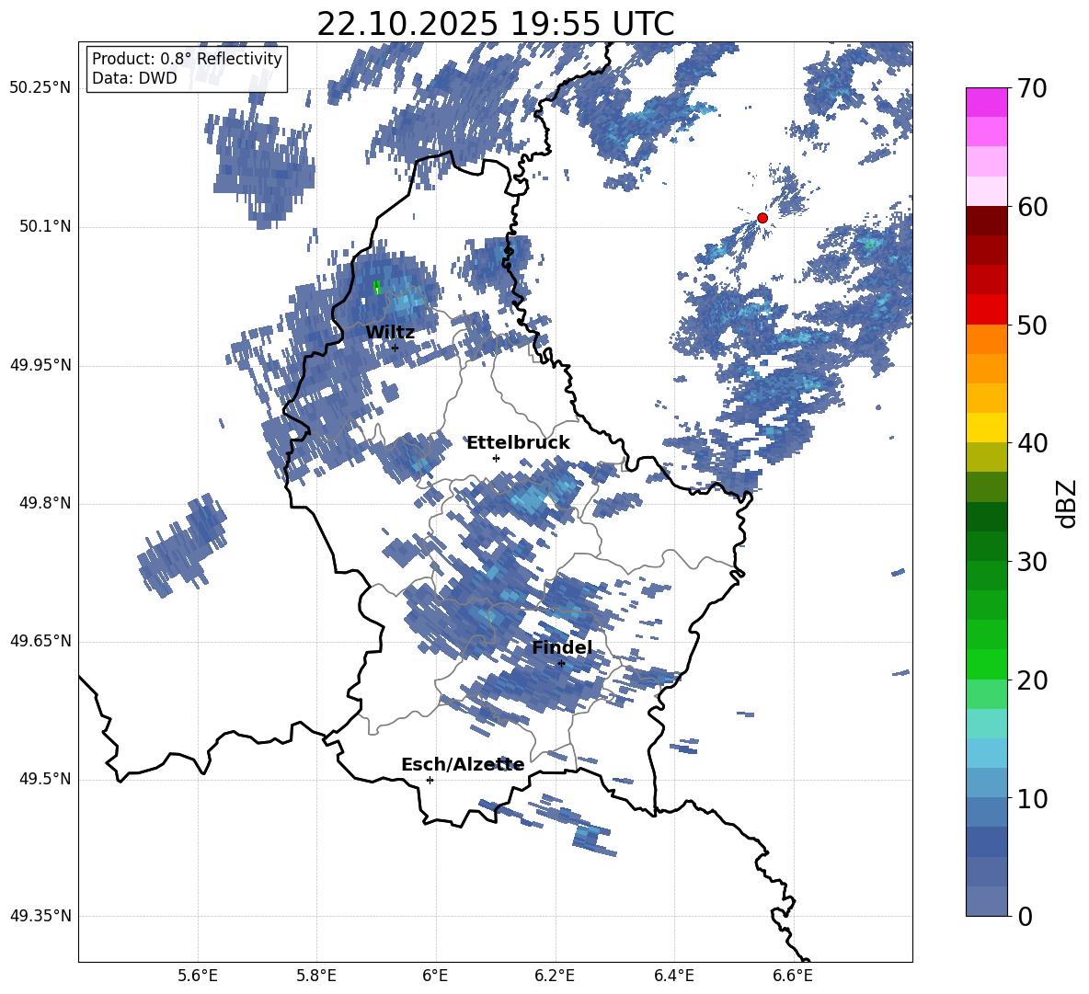Click the green echo pixel northwest of Wiltz

pos(376,288)
